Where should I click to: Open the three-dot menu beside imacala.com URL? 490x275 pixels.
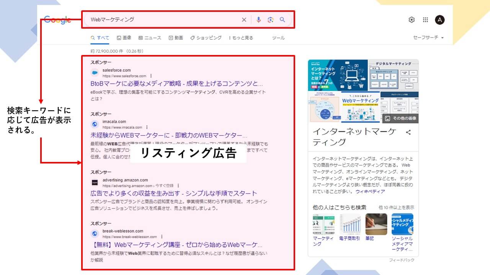click(147, 127)
